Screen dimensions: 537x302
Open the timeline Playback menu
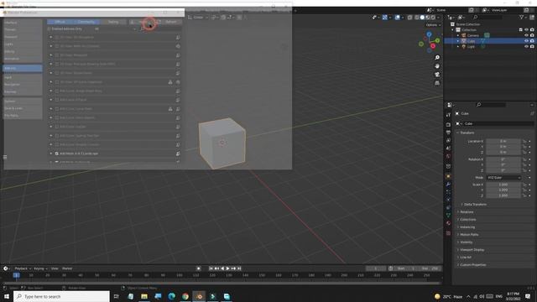coord(23,268)
